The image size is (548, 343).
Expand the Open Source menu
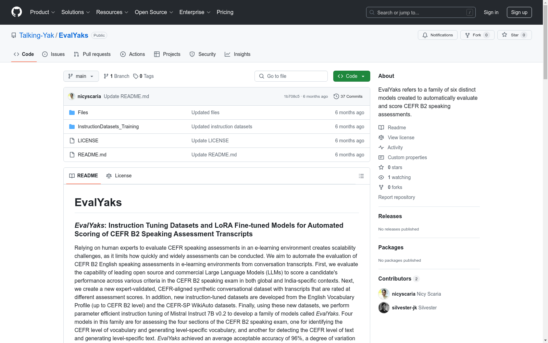pos(154,12)
